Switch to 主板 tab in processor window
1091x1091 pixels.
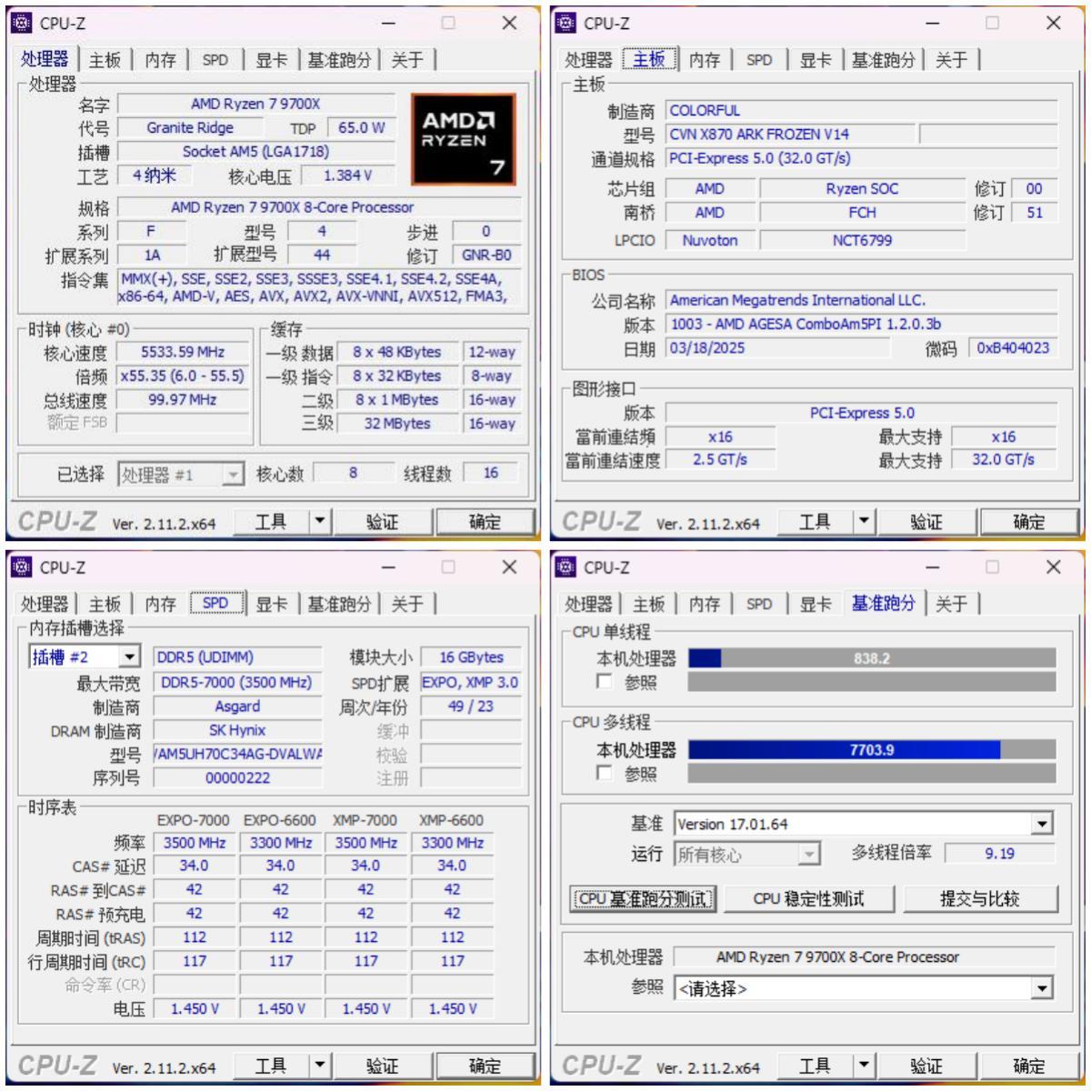click(x=105, y=60)
